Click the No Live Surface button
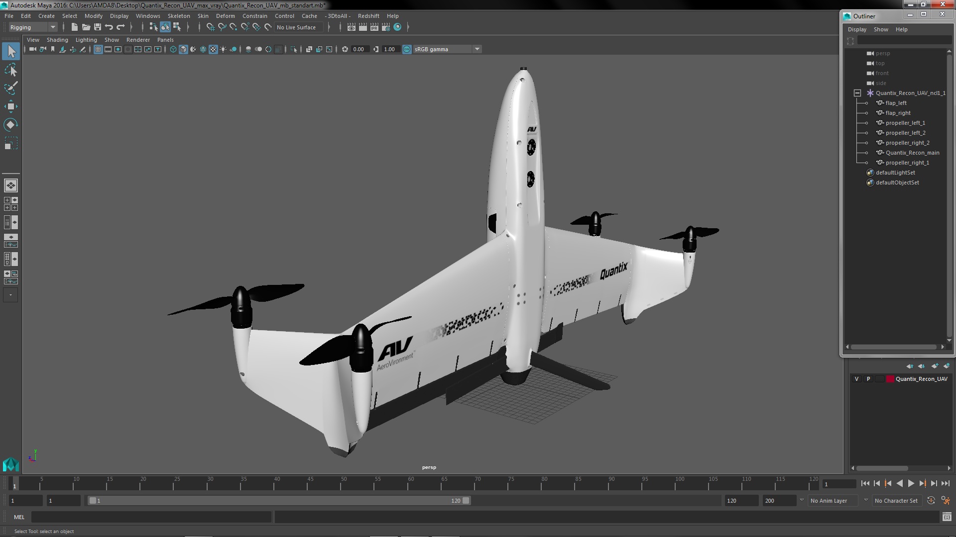The image size is (956, 537). pos(296,27)
